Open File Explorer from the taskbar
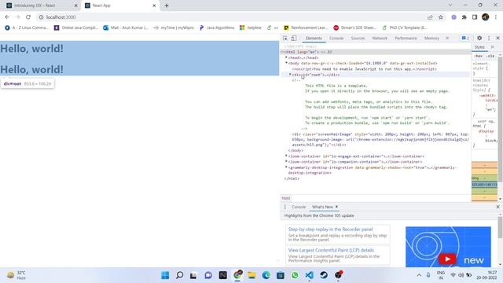 (x=251, y=275)
